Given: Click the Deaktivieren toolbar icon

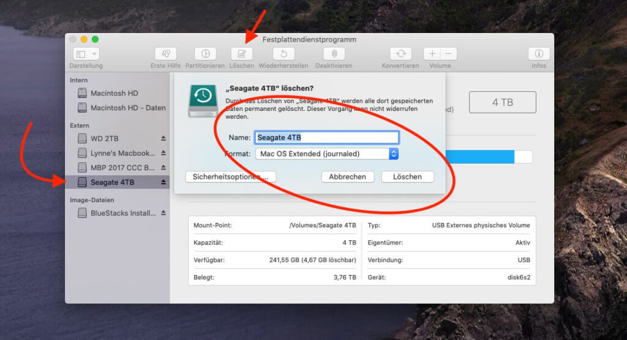Looking at the screenshot, I should pyautogui.click(x=334, y=54).
